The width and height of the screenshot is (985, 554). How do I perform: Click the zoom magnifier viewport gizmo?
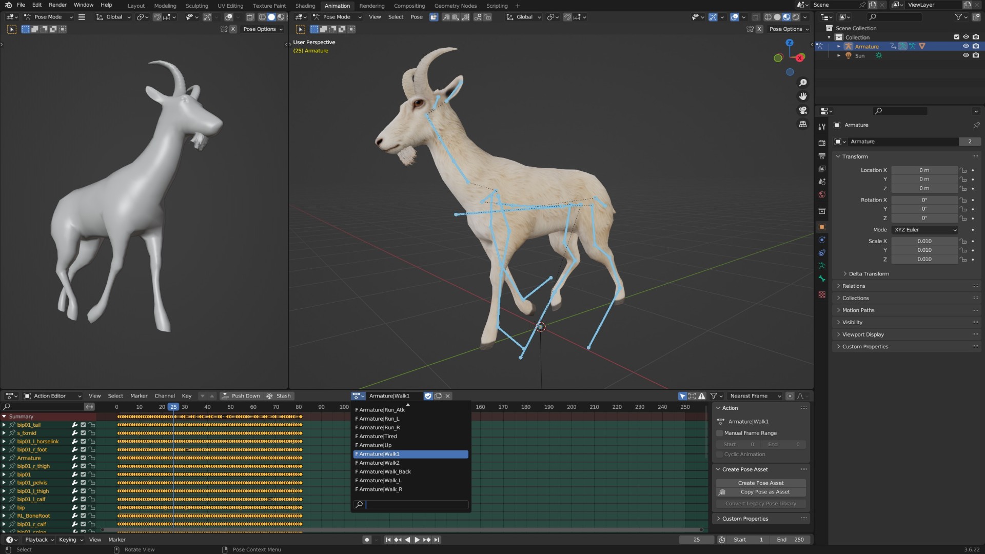803,83
